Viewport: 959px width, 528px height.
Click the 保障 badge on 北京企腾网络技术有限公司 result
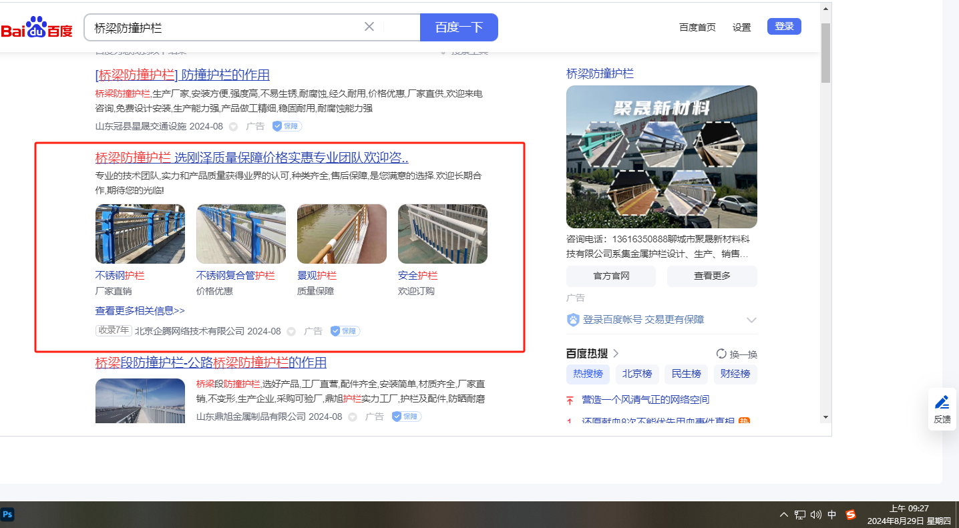tap(345, 331)
